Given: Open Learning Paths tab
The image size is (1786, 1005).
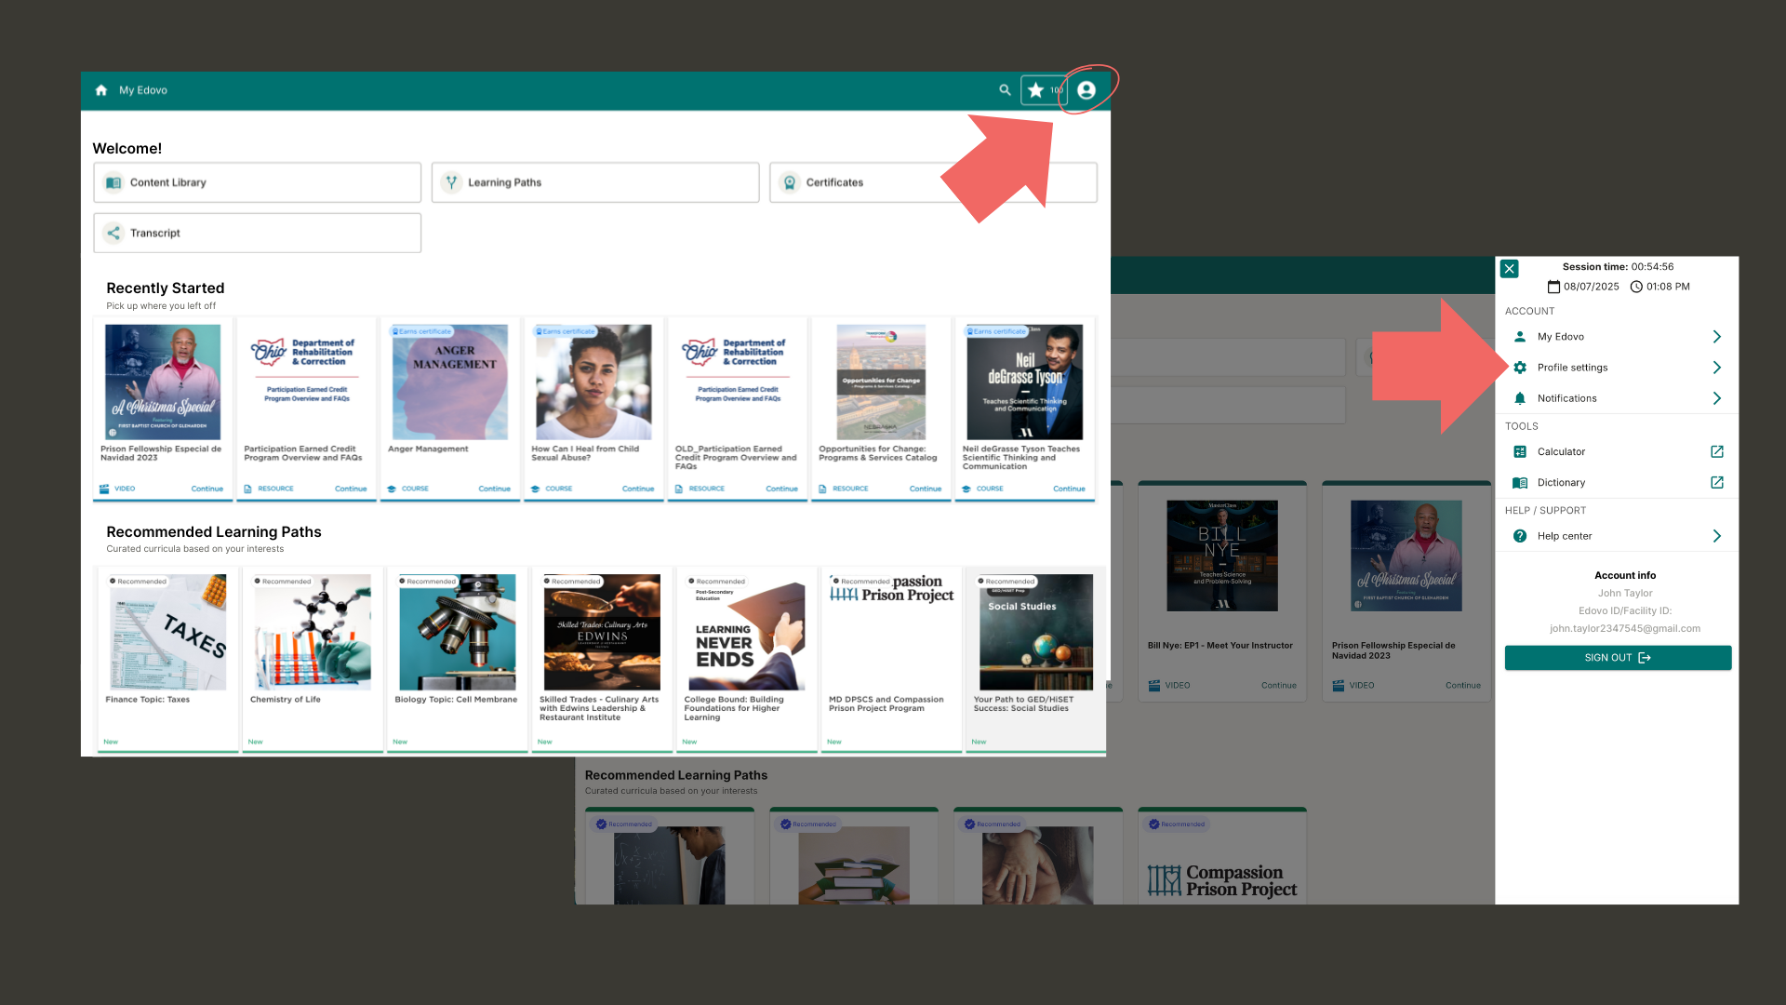Looking at the screenshot, I should pos(594,182).
